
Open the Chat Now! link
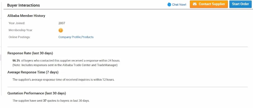[179, 5]
